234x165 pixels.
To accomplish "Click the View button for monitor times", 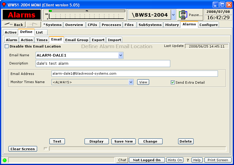I will coord(143,82).
